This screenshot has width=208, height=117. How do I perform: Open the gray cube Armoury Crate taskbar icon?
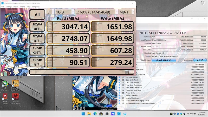tap(107, 114)
